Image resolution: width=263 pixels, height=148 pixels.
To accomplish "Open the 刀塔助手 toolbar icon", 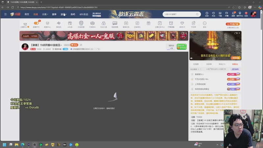I will (x=92, y=24).
